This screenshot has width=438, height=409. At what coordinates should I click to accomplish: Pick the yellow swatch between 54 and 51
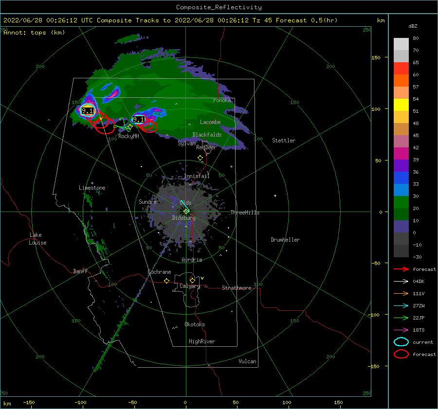[401, 105]
